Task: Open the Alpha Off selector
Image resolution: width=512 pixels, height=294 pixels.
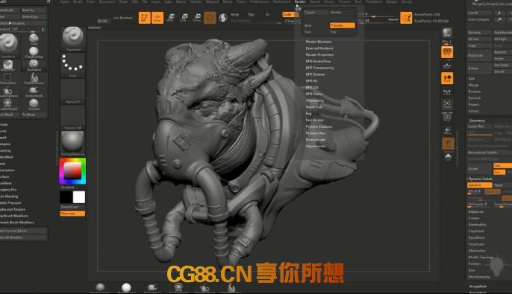Action: tap(73, 92)
